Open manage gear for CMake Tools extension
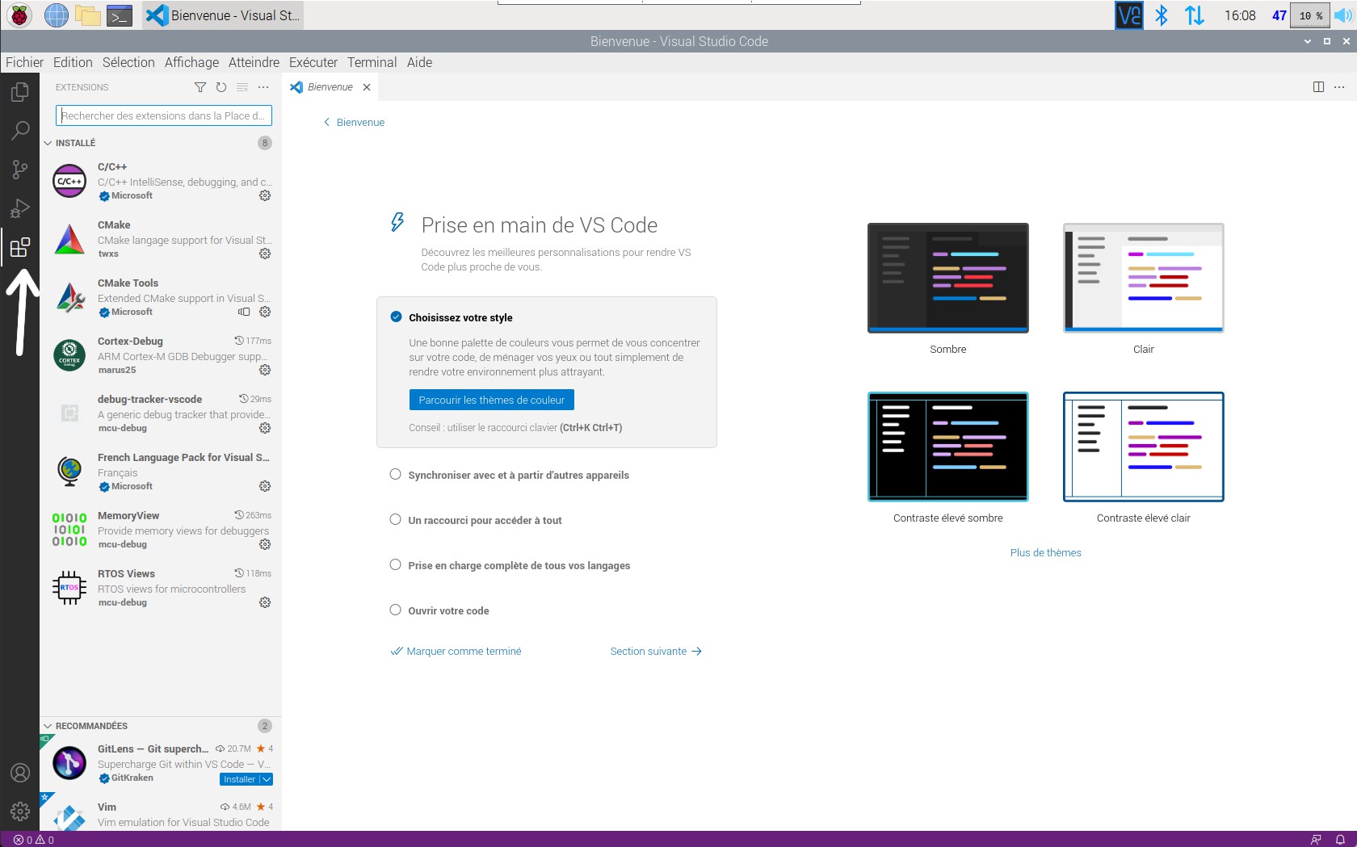The width and height of the screenshot is (1357, 847). [x=265, y=312]
